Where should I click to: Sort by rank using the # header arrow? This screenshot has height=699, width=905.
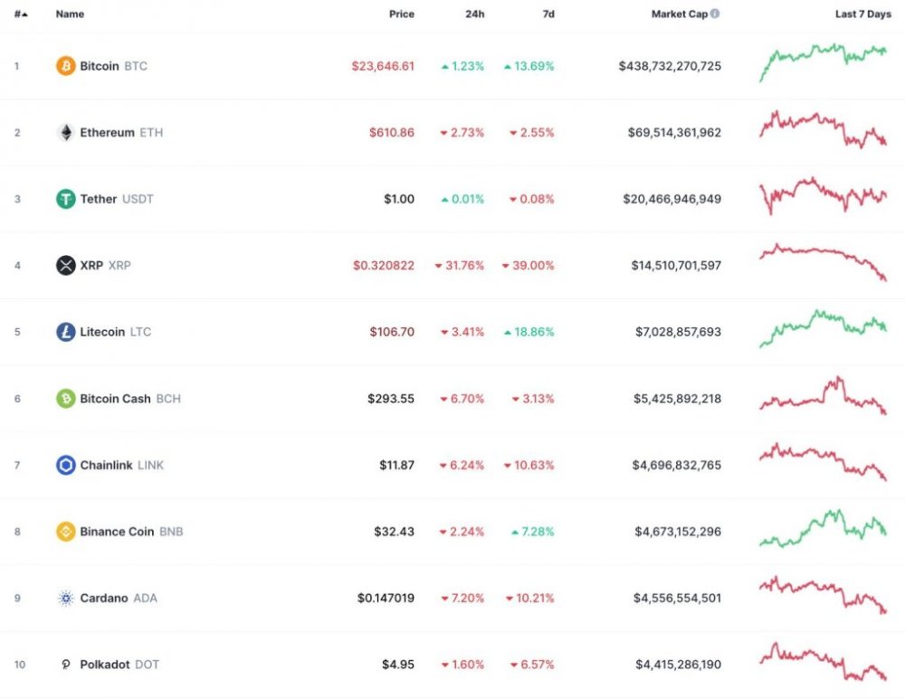(x=21, y=14)
